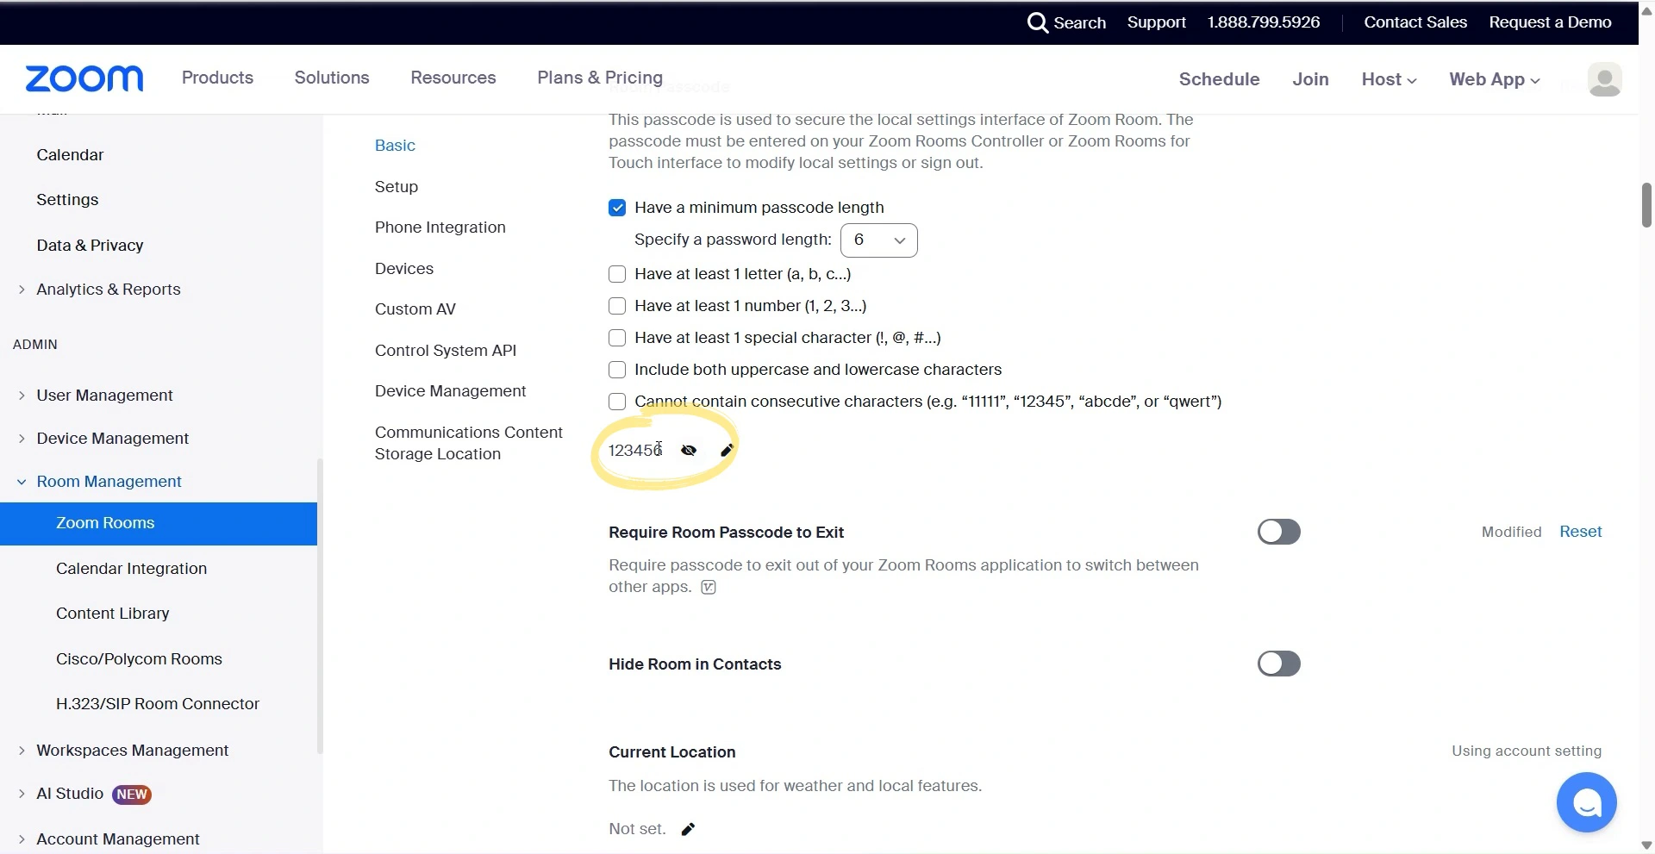Hide passcode with the crossed-eye icon
Image resolution: width=1655 pixels, height=854 pixels.
[x=689, y=450]
